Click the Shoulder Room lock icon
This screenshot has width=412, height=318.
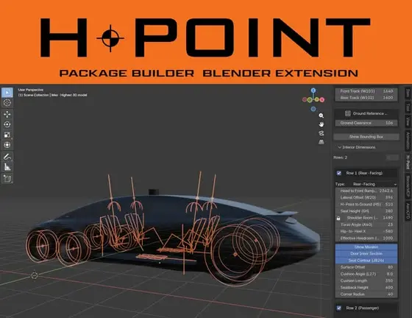click(338, 218)
